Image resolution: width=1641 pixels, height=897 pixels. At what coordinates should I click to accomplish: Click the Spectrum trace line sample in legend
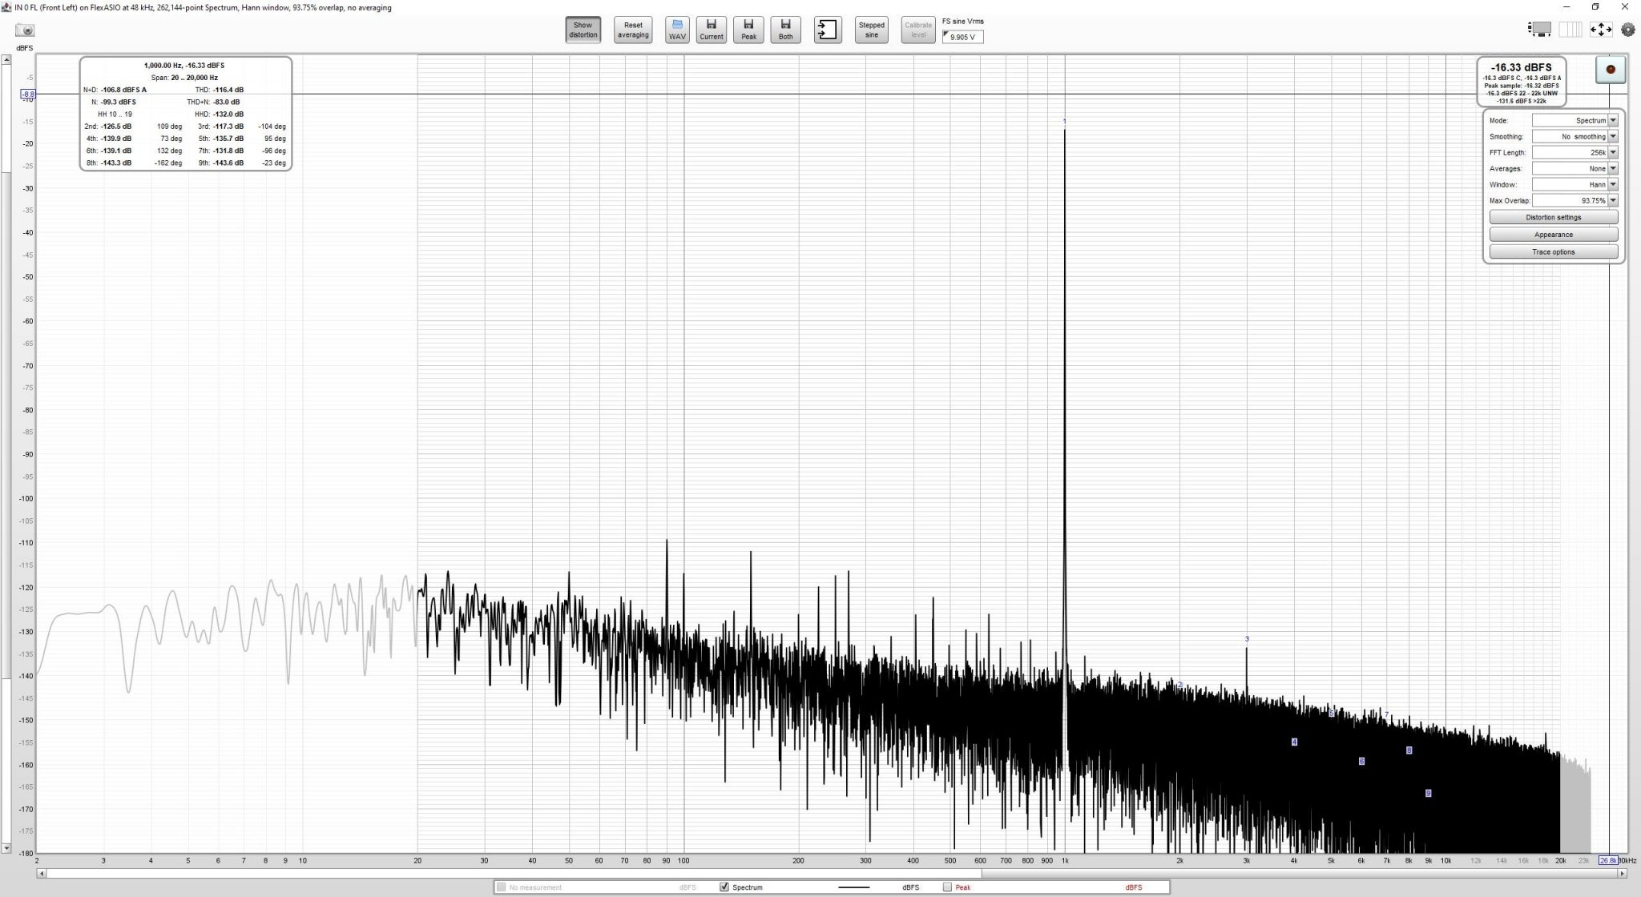[x=854, y=887]
